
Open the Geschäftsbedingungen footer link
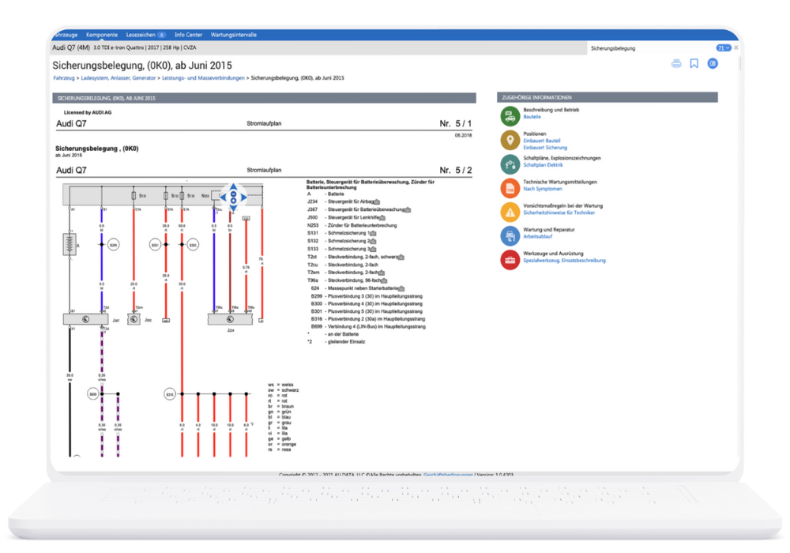[449, 475]
